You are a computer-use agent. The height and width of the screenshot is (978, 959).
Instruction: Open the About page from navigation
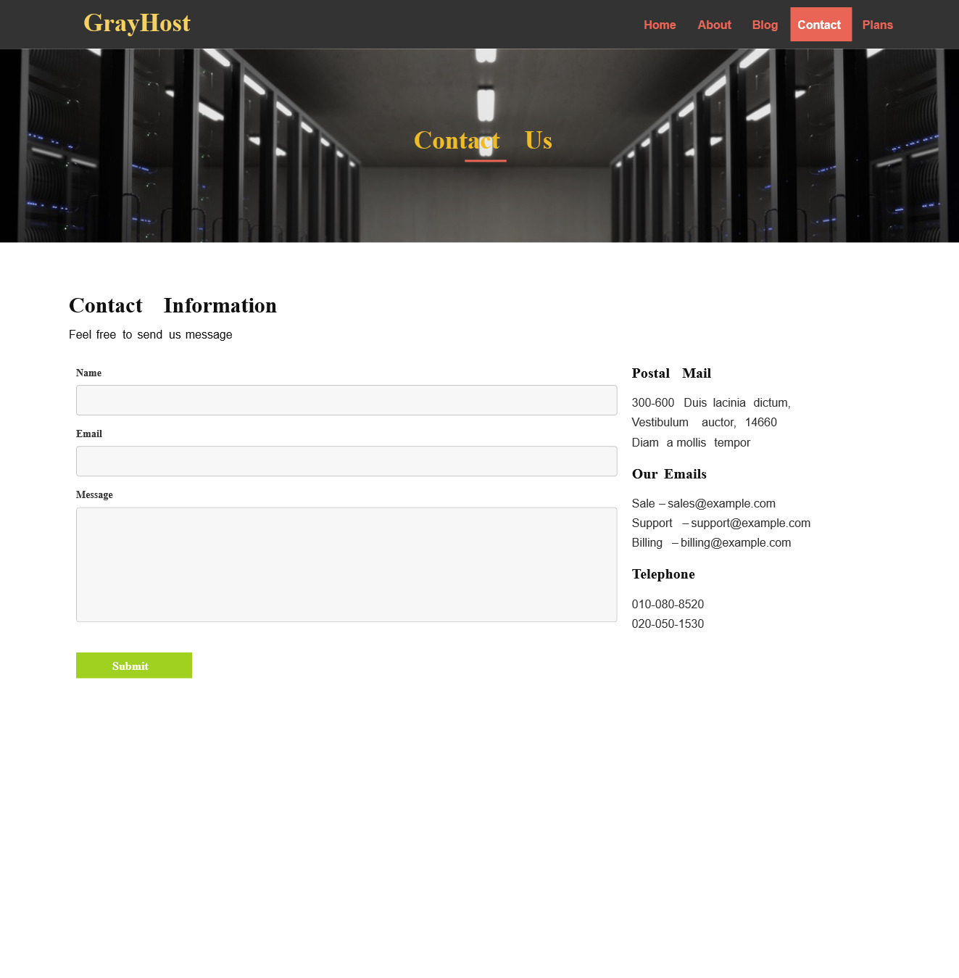pos(714,25)
